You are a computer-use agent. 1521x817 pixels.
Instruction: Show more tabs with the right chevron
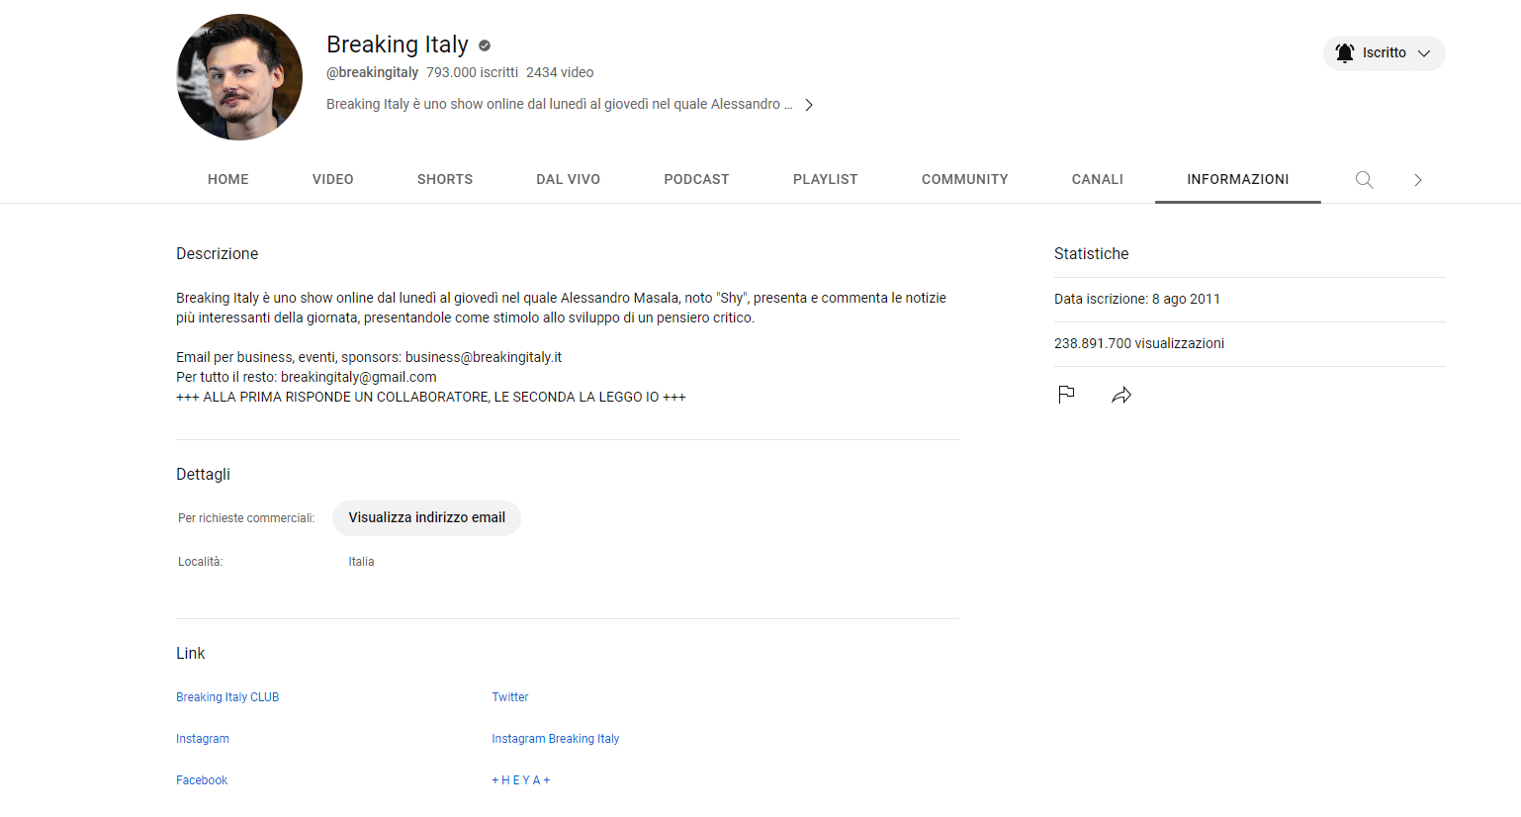point(1418,180)
